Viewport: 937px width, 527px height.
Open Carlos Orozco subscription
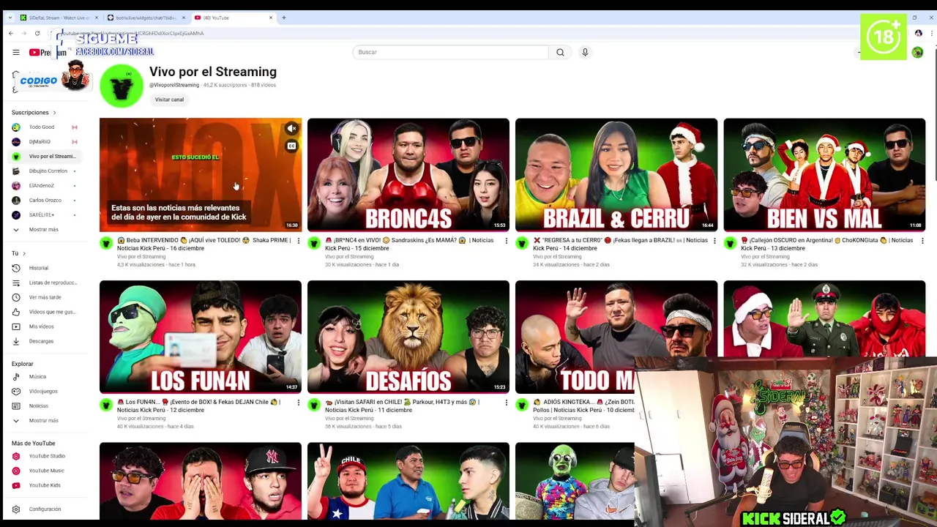pyautogui.click(x=44, y=200)
